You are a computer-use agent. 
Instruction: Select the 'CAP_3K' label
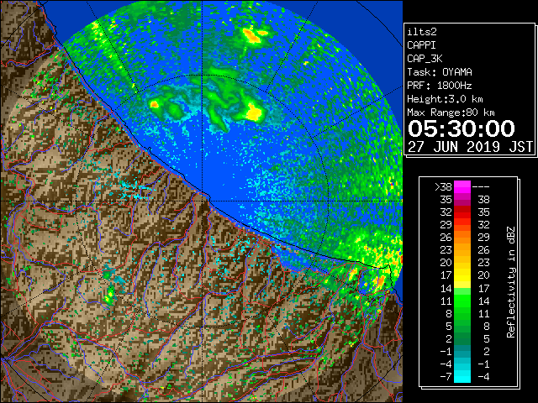(x=425, y=59)
